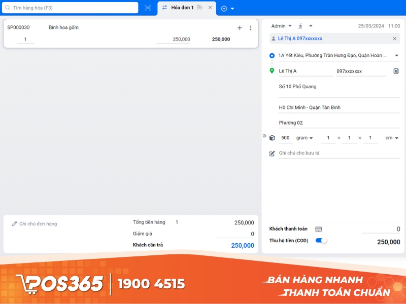Open more options for Bình hoa gốm
This screenshot has width=406, height=304.
(x=250, y=28)
